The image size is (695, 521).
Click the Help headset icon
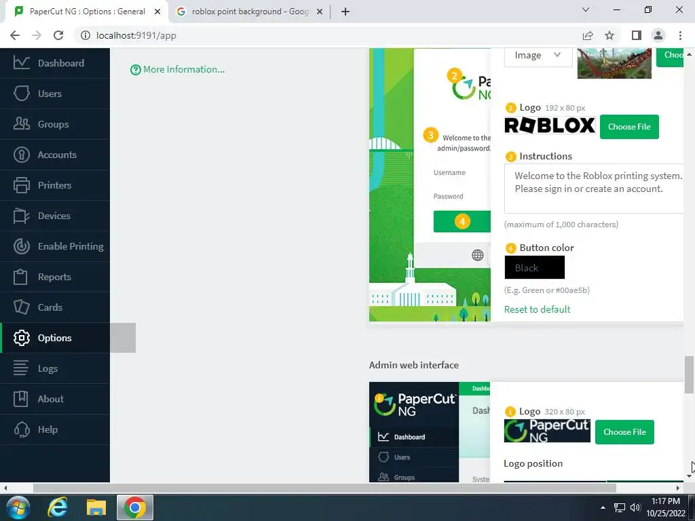pyautogui.click(x=22, y=429)
